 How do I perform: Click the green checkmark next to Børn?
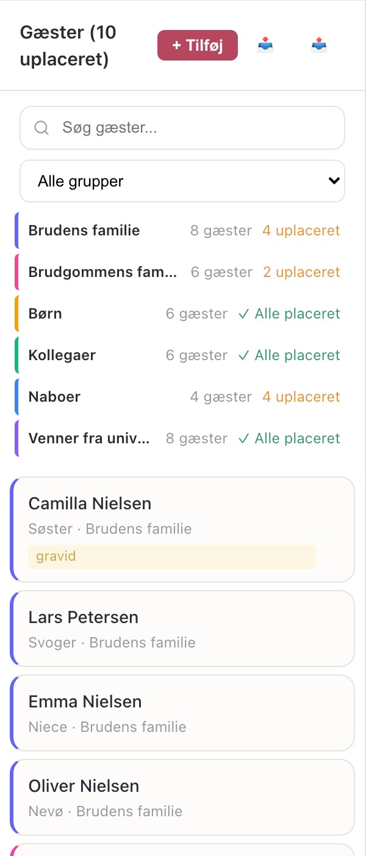244,314
